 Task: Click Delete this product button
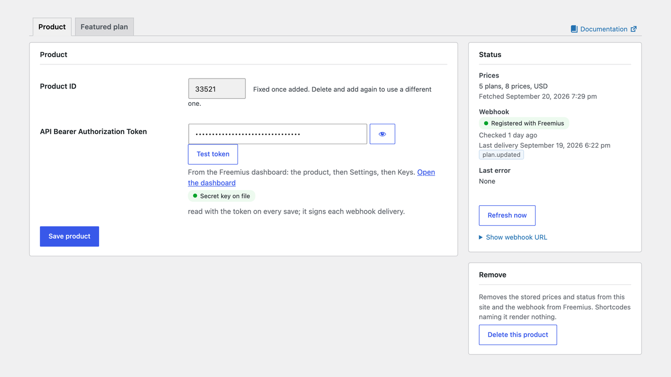[x=518, y=335]
